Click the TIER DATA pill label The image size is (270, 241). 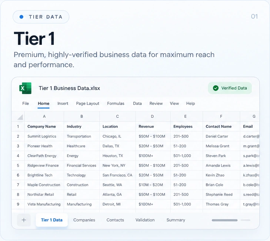(x=41, y=17)
